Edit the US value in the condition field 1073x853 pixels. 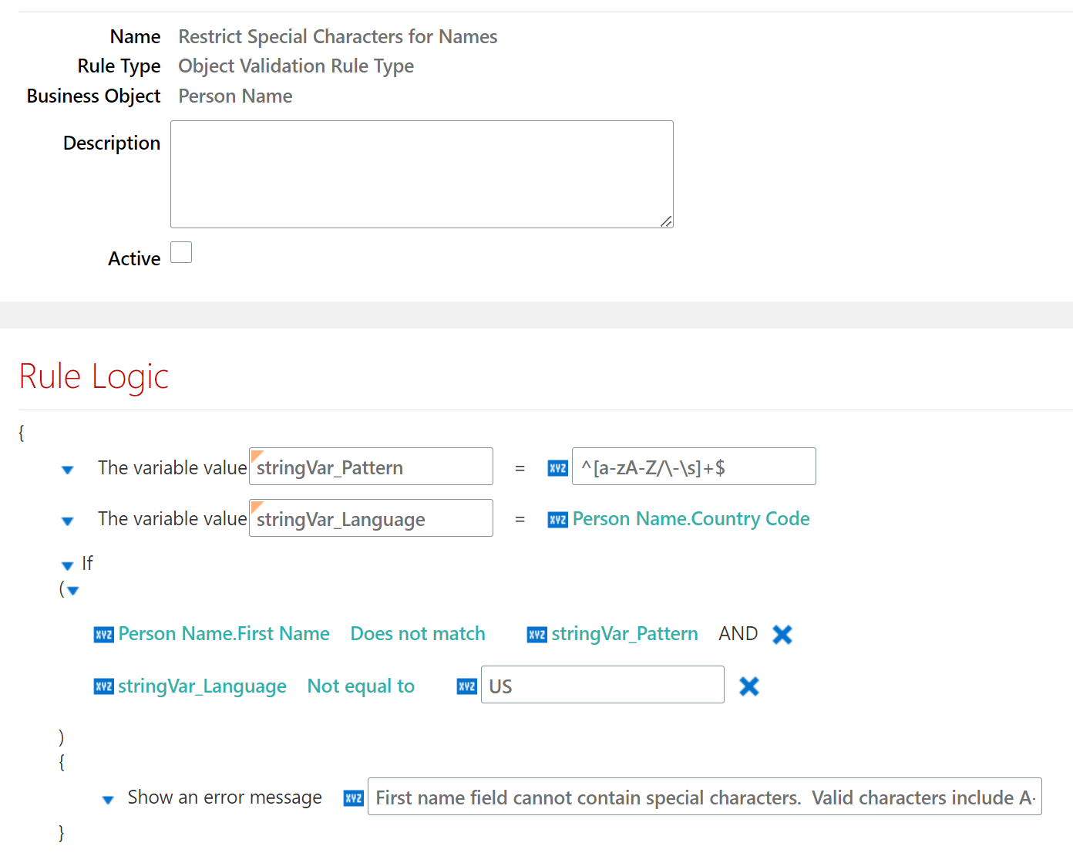tap(602, 685)
